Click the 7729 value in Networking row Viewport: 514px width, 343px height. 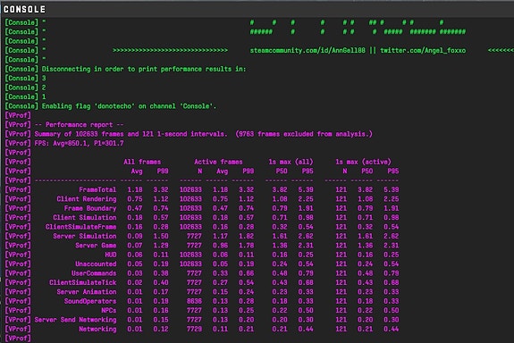point(194,329)
